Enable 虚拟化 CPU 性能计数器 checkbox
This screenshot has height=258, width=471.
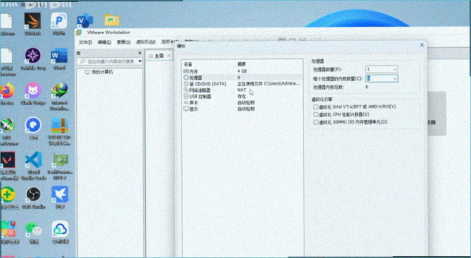tap(316, 115)
